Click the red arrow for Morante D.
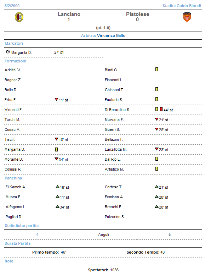Viewport: 205px width, 277px height. pos(56,159)
